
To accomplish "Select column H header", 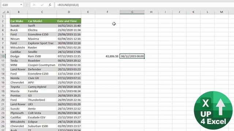I will pyautogui.click(x=151, y=12).
